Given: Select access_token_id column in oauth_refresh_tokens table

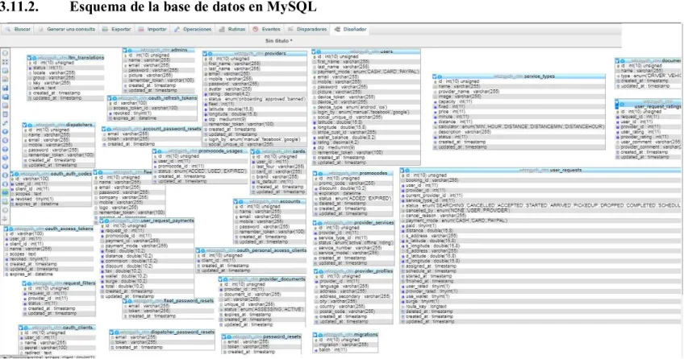Looking at the screenshot, I should [x=152, y=108].
